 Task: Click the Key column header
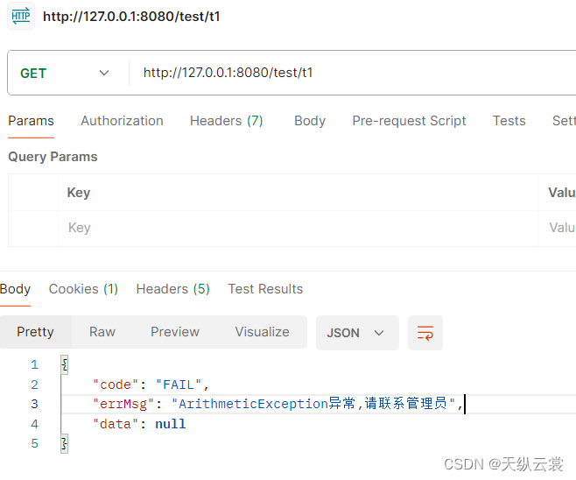coord(79,193)
